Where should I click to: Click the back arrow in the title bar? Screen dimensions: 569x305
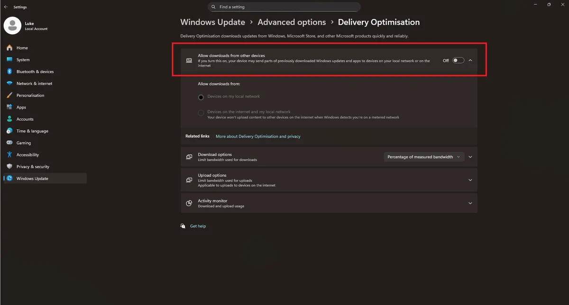tap(6, 7)
